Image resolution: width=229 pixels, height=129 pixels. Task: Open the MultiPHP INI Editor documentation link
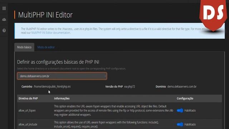pyautogui.click(x=51, y=33)
